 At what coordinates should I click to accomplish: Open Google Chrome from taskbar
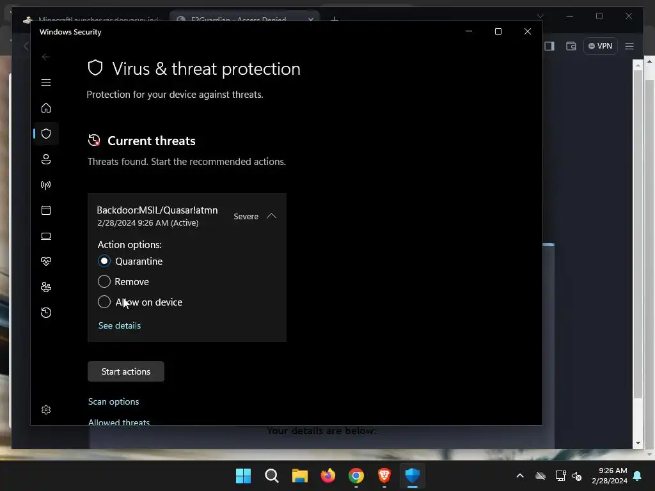(x=356, y=476)
